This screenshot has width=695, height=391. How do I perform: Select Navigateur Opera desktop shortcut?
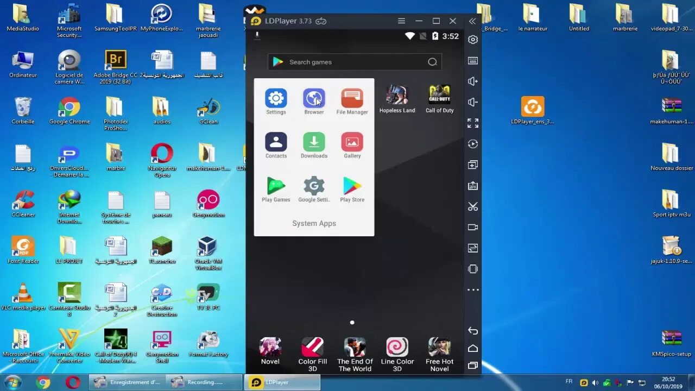[x=162, y=160]
